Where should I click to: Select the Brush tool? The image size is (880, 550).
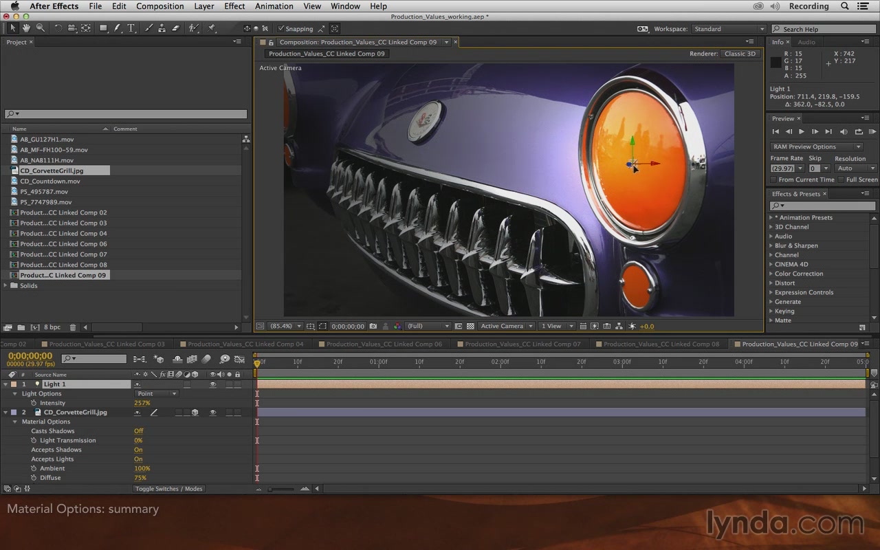point(148,28)
